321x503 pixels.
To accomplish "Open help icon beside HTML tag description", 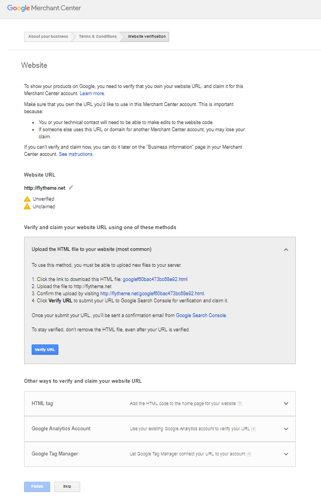I will [x=240, y=403].
